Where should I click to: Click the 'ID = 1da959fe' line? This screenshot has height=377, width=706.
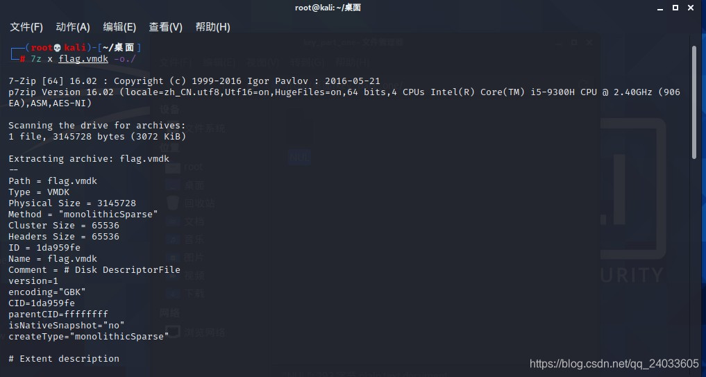tap(44, 248)
